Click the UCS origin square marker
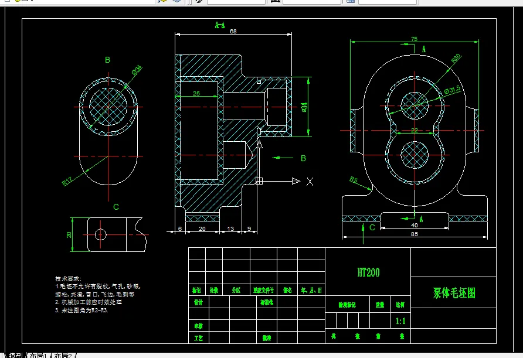 259,181
